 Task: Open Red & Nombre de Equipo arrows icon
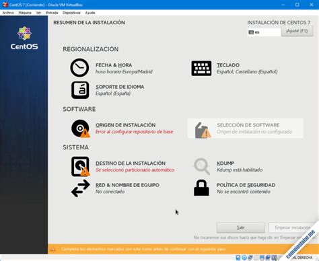(x=81, y=188)
